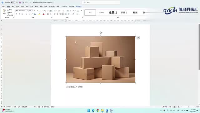Viewport: 200px width, 113px height.
Task: Click the Multilevel List icon
Action: click(63, 11)
